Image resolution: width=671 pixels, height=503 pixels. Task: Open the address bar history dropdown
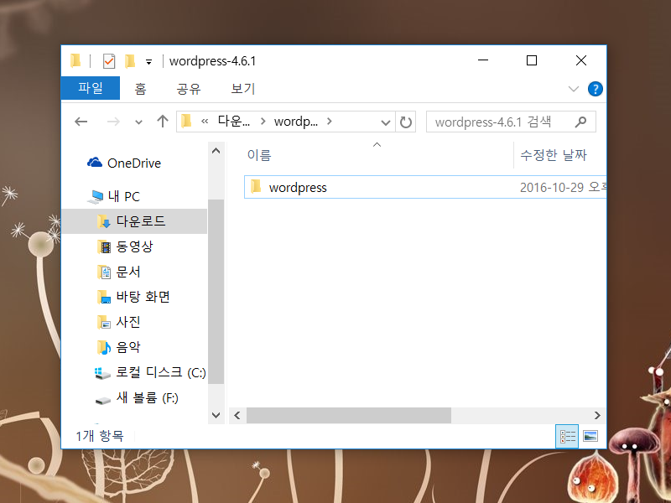point(386,122)
